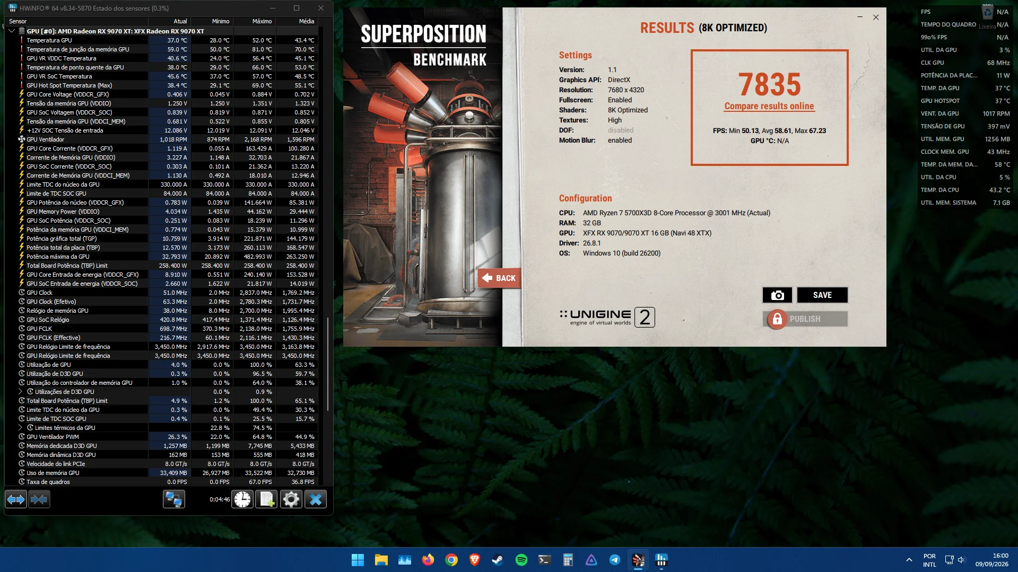Expand Utilizações de D3D GPU row
The height and width of the screenshot is (572, 1018).
pyautogui.click(x=20, y=392)
